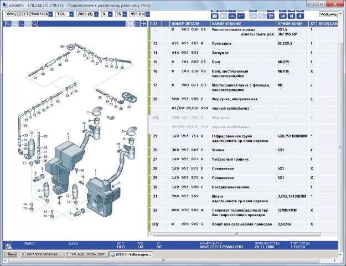The image size is (346, 266).
Task: Click the parts list horizontal scrollbar
Action: point(236,234)
